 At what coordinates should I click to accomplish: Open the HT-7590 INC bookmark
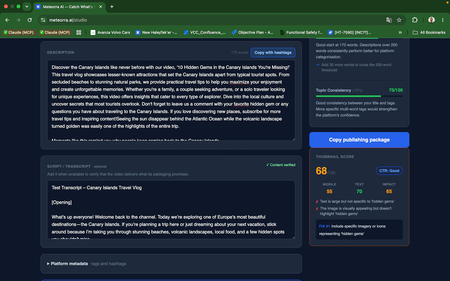(x=350, y=32)
